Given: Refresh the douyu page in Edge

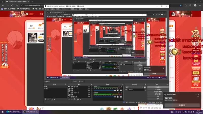Looking at the screenshot, I should 12,5.
